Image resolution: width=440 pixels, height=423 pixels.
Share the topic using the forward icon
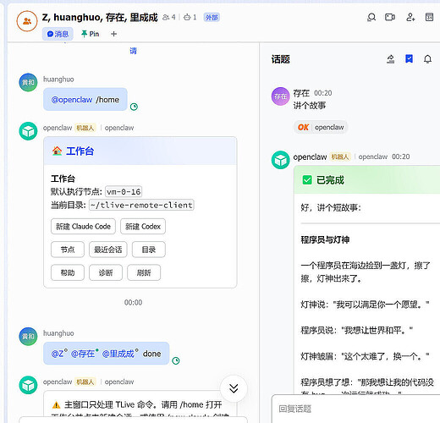click(x=391, y=59)
